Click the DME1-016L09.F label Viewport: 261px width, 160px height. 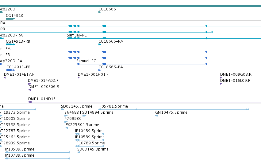tap(235, 81)
